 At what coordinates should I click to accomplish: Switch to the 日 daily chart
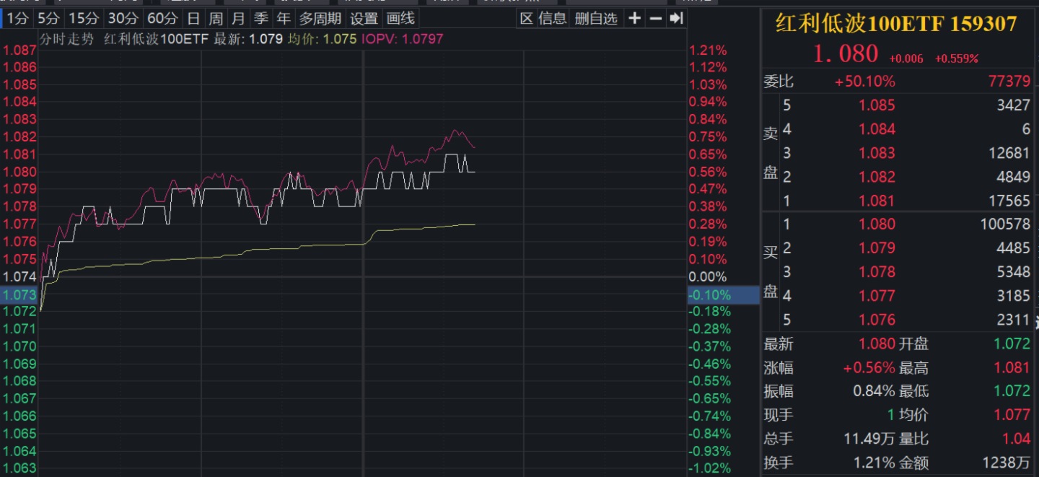(x=193, y=19)
